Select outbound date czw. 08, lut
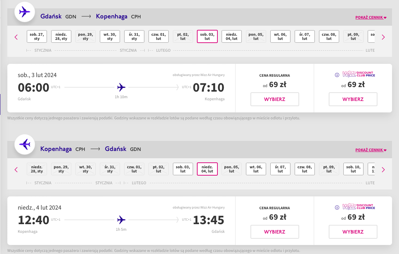 tap(329, 36)
